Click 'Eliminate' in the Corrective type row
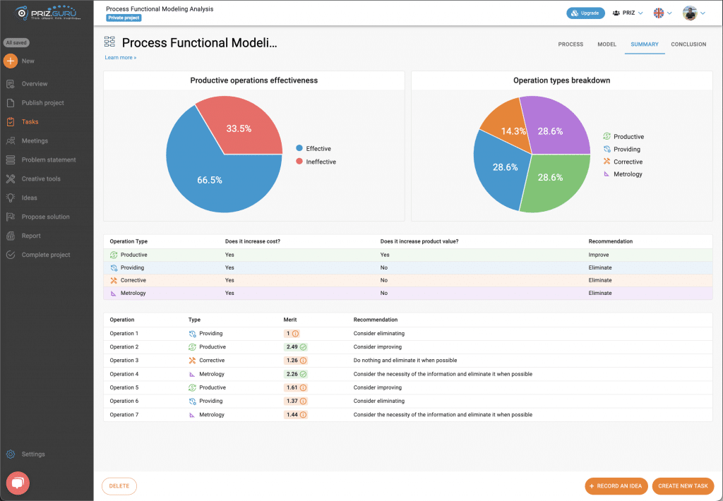This screenshot has width=723, height=501. coord(600,280)
